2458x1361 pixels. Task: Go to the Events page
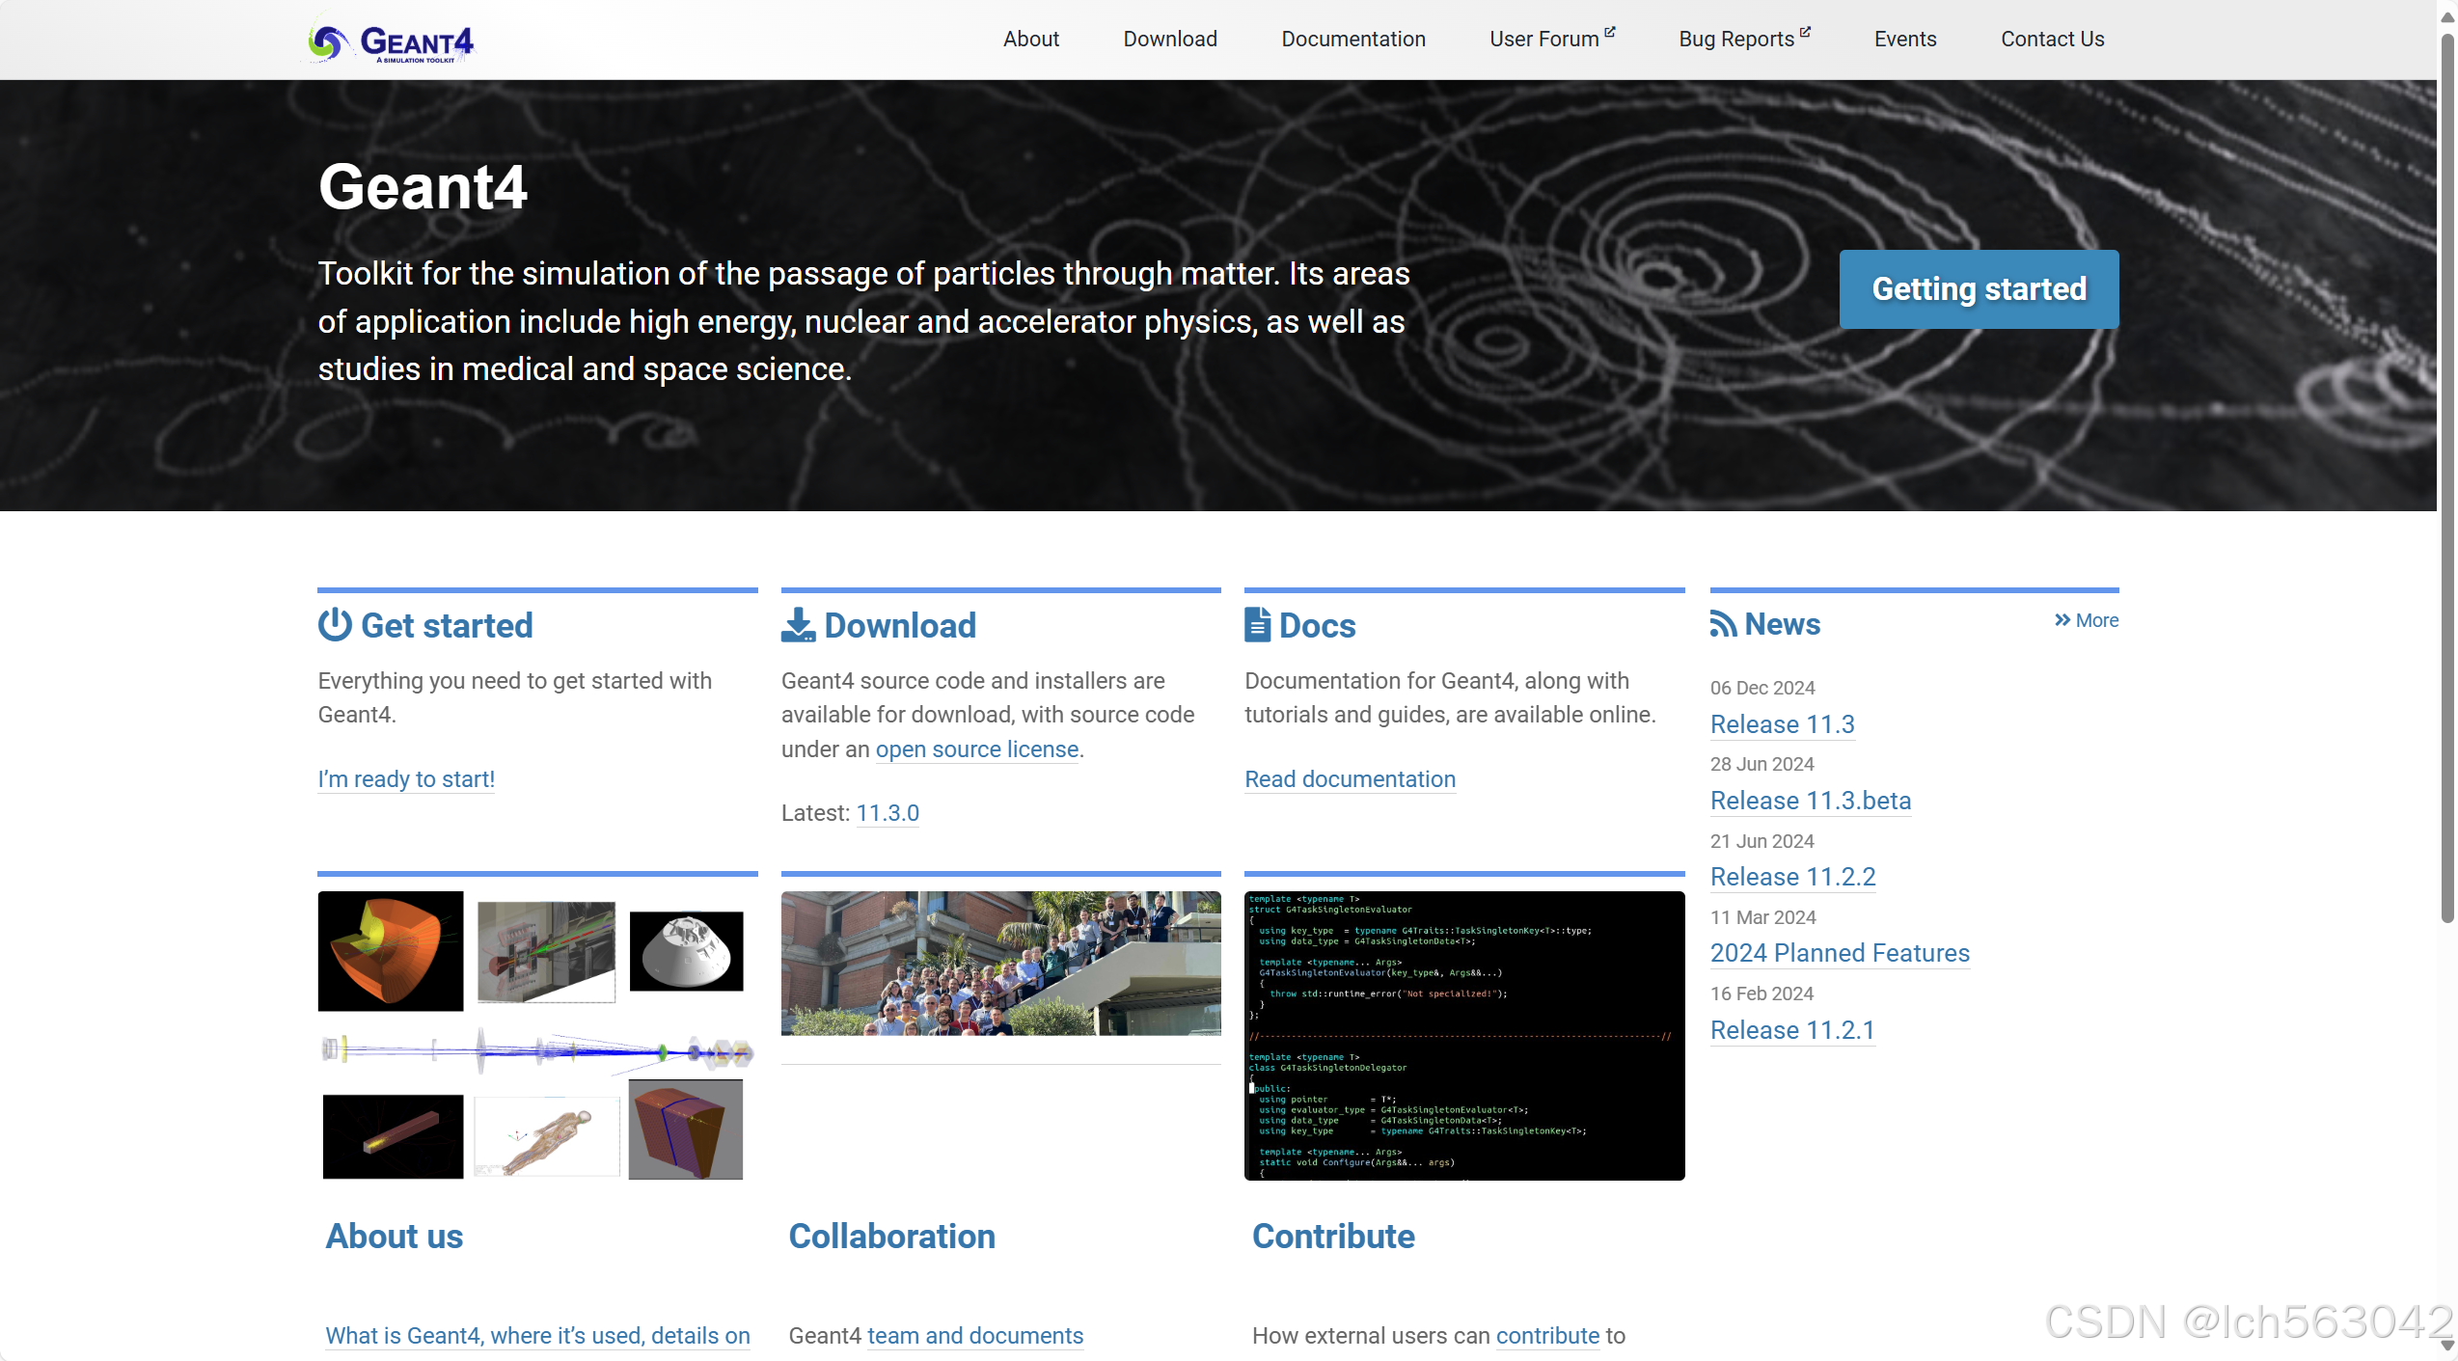pyautogui.click(x=1904, y=39)
